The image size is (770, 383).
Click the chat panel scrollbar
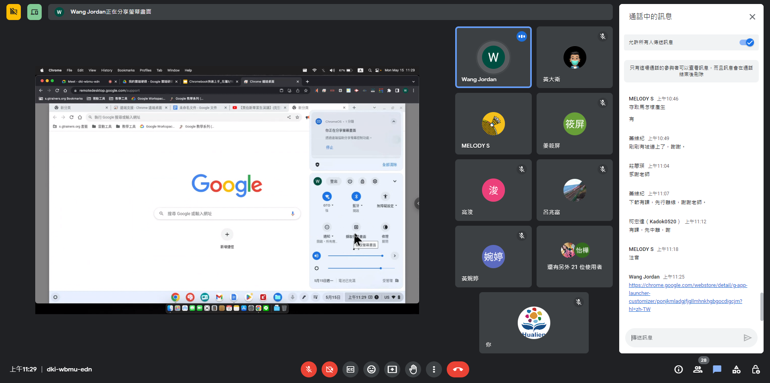(x=762, y=306)
